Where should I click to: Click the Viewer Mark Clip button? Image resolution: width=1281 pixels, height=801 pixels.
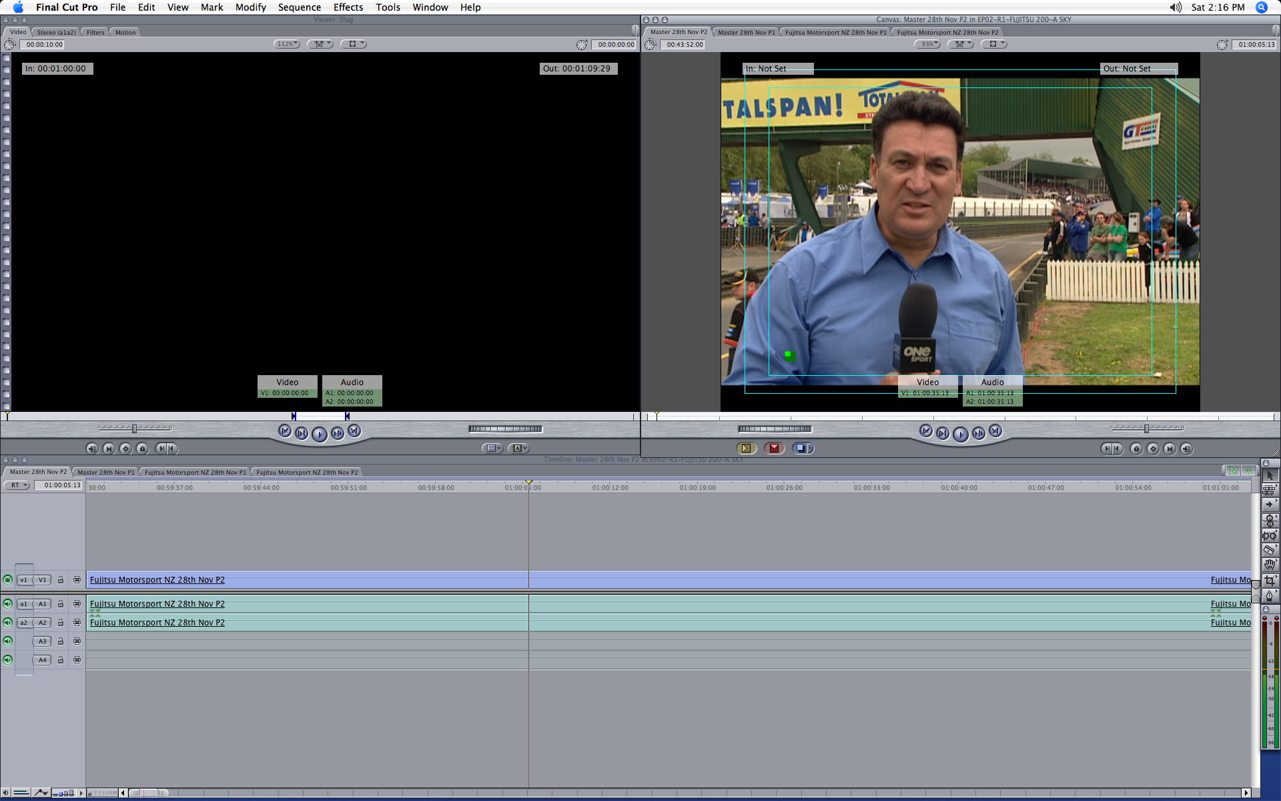coord(109,449)
